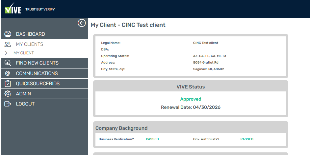Click legal name value CINC Test client
Viewport: 310px width, 155px height.
(206, 43)
